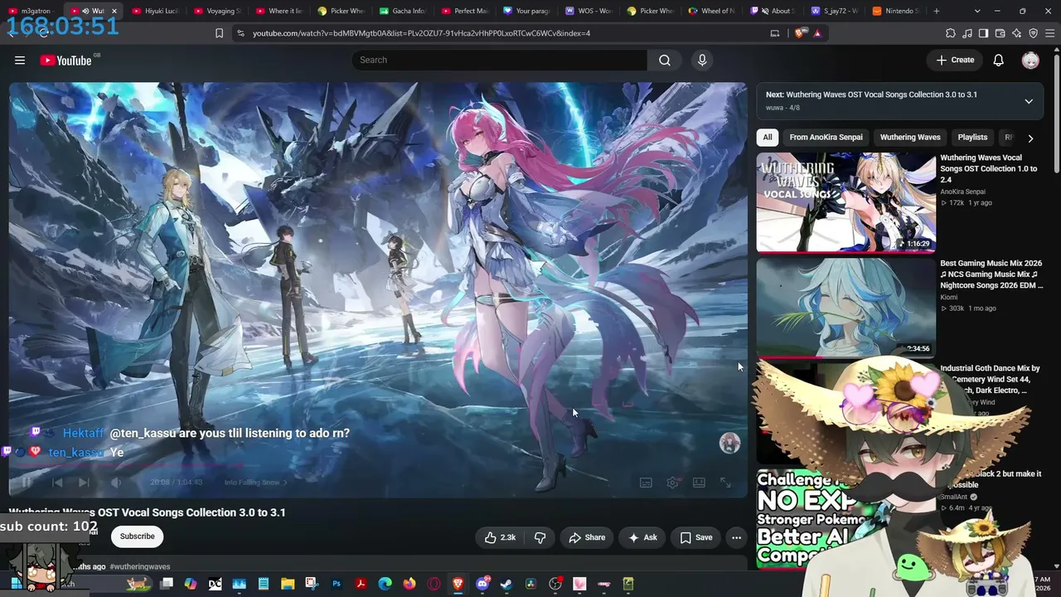Screen dimensions: 1061x597
Task: Like the video with thumbs up
Action: pos(500,537)
